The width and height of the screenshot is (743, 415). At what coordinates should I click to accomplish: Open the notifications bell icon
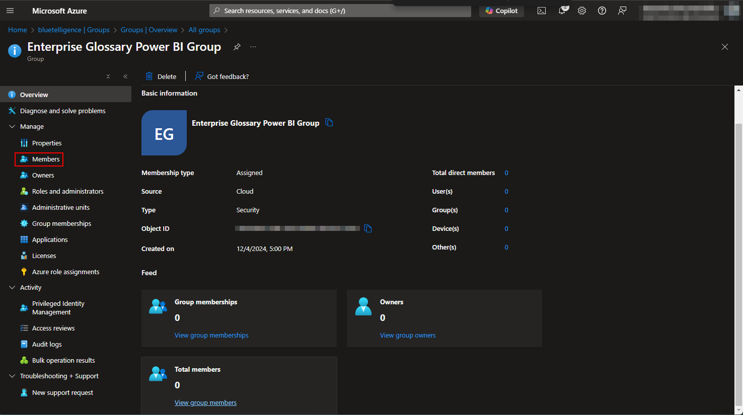pos(562,11)
